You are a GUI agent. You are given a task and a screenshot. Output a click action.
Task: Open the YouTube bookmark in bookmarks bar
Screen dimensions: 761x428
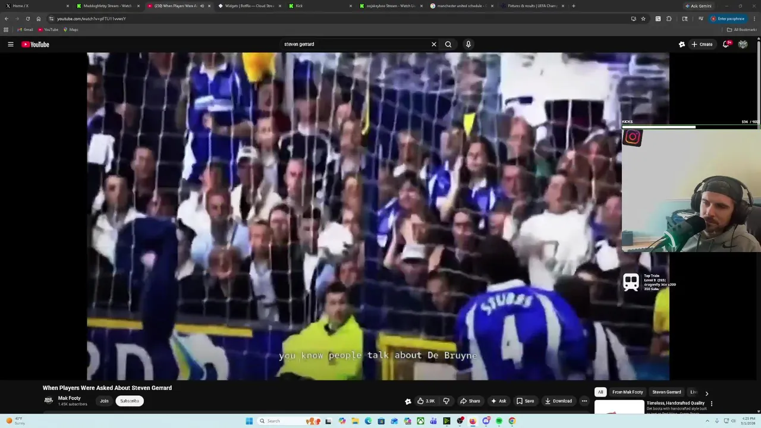click(48, 30)
